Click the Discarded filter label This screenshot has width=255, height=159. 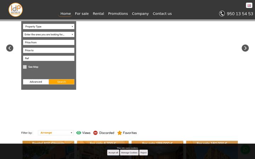tap(107, 133)
